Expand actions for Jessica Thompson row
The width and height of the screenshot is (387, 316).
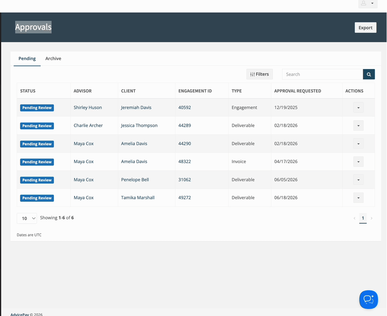358,126
